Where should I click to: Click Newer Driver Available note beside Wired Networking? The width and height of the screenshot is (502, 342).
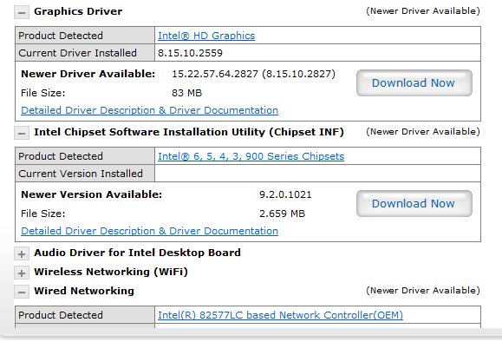(423, 291)
